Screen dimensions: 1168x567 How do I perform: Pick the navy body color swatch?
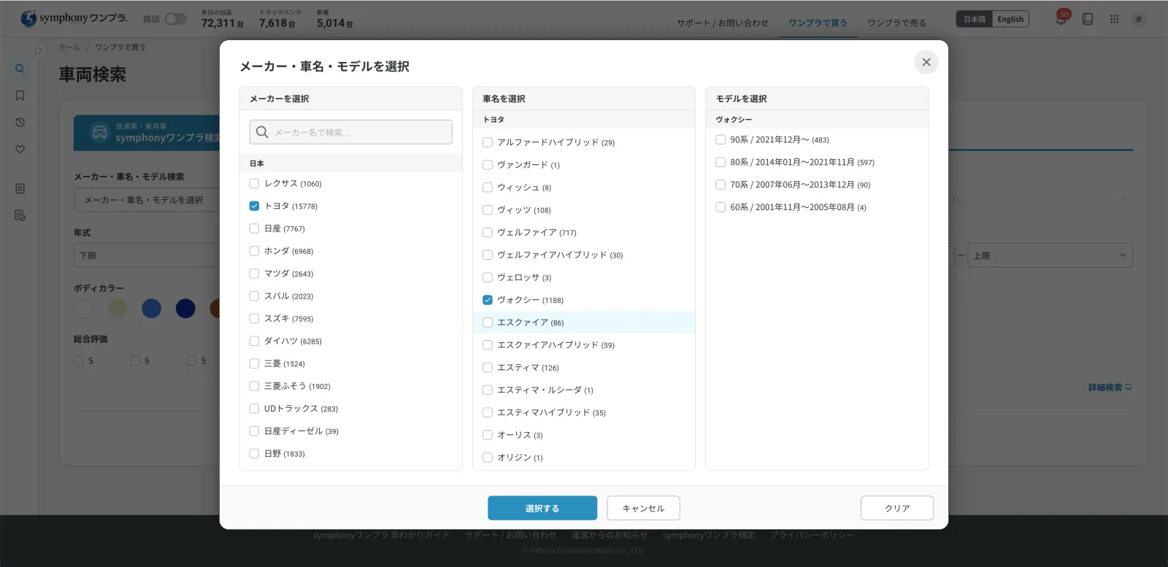(185, 308)
